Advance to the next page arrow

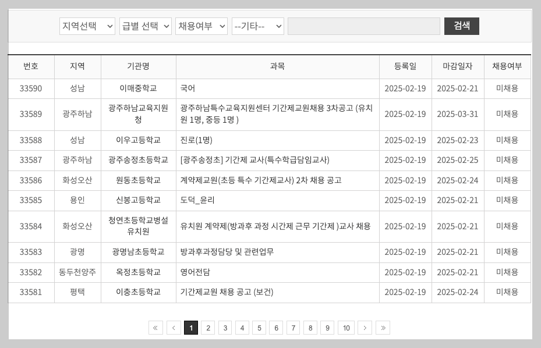coord(365,328)
